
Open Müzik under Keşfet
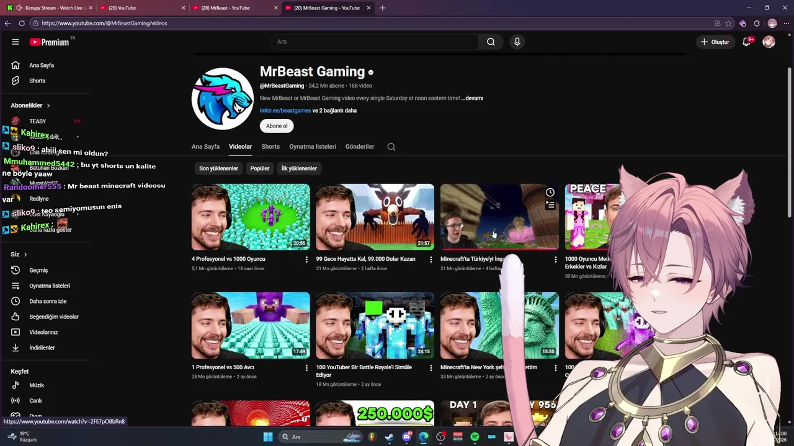click(x=37, y=385)
